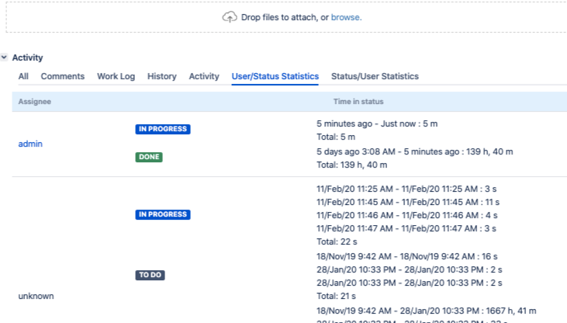Open the admin assignee link

click(30, 144)
